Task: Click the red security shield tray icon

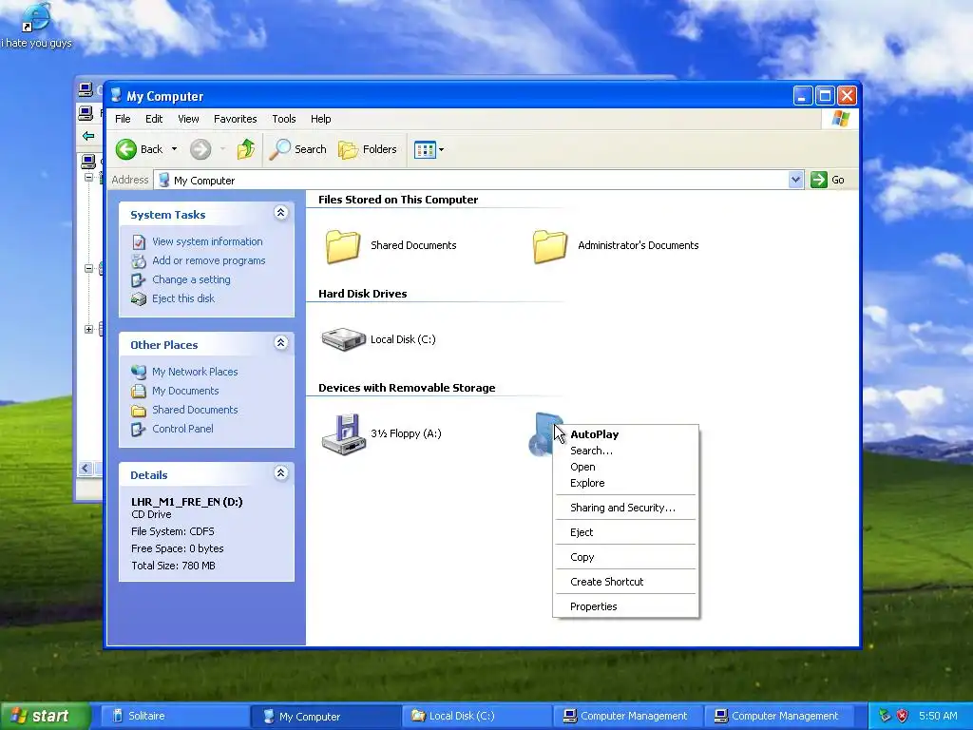Action: (x=902, y=716)
